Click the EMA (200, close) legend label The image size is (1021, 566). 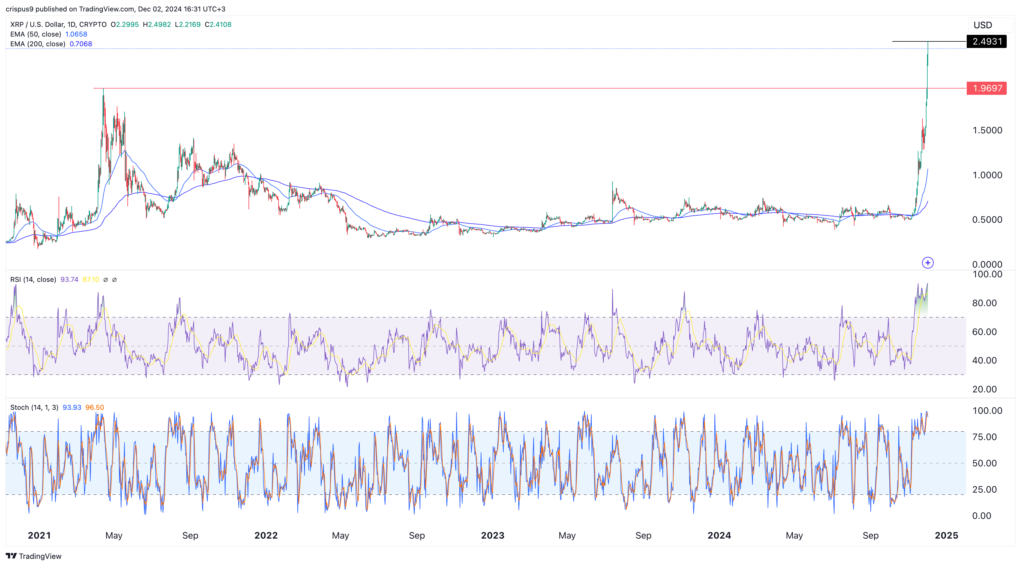38,44
